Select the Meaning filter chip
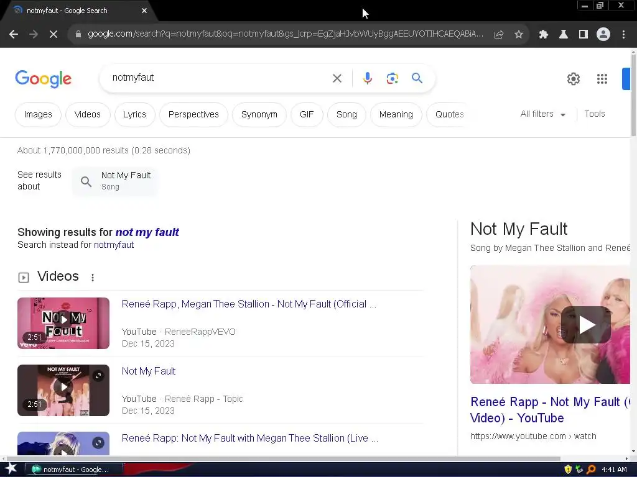This screenshot has width=637, height=477. [x=396, y=115]
